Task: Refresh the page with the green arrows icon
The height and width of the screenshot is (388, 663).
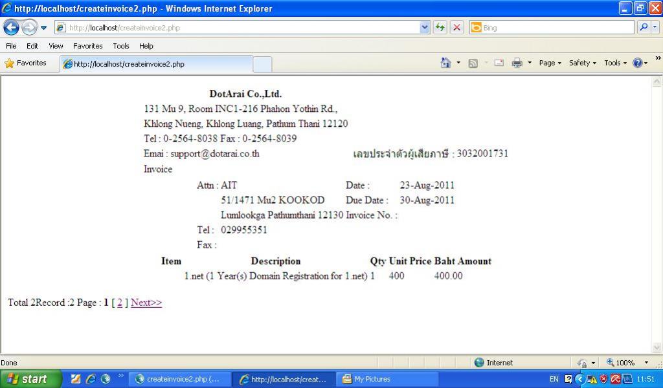Action: [x=440, y=28]
